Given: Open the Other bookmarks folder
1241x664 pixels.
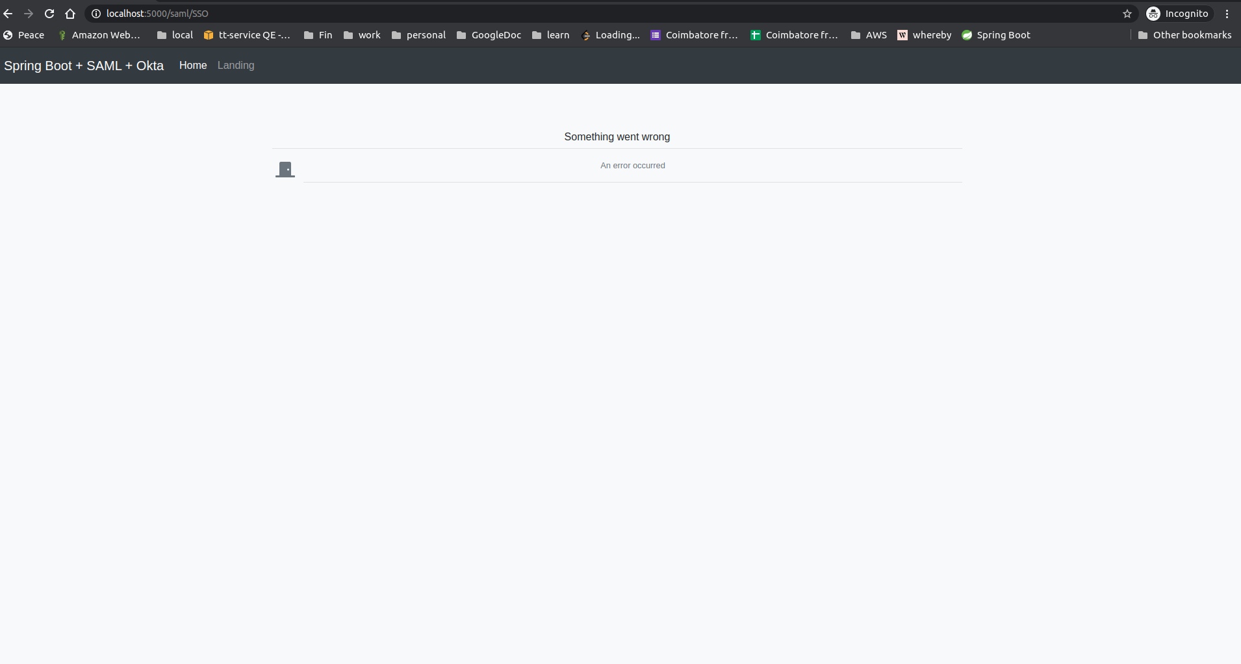Looking at the screenshot, I should click(1184, 35).
